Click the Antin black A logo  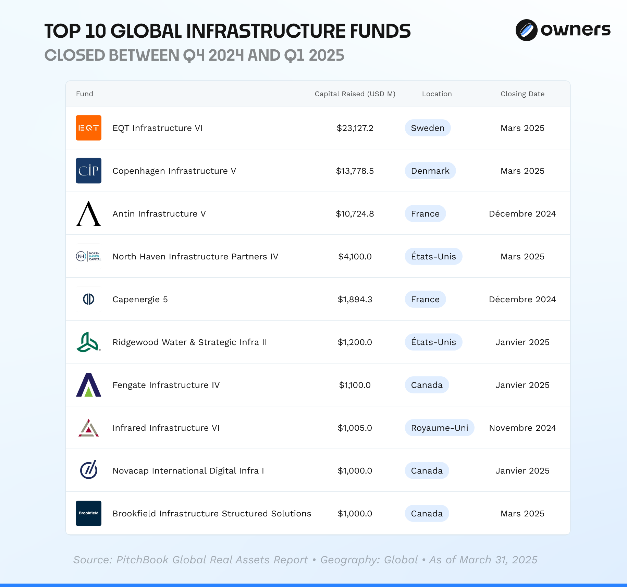(x=88, y=213)
